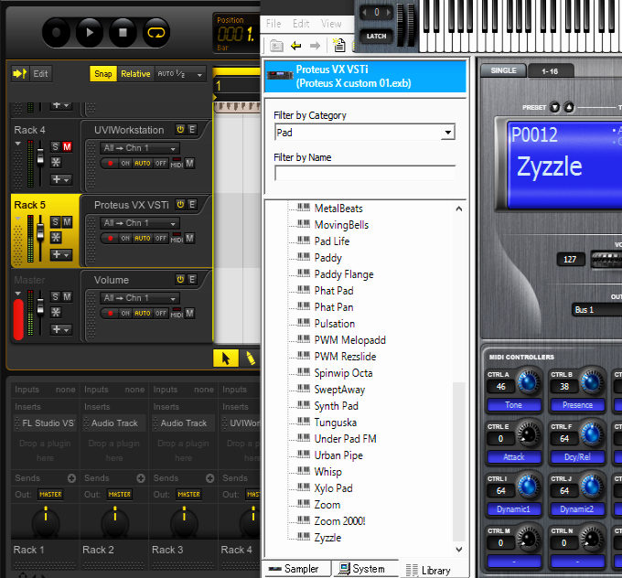Toggle the loop transport button
The width and height of the screenshot is (622, 578).
[156, 33]
